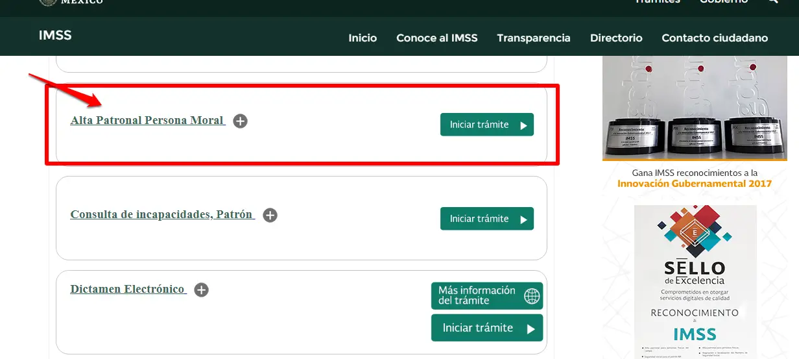Open Transparencia menu item
The width and height of the screenshot is (799, 359).
coord(534,38)
